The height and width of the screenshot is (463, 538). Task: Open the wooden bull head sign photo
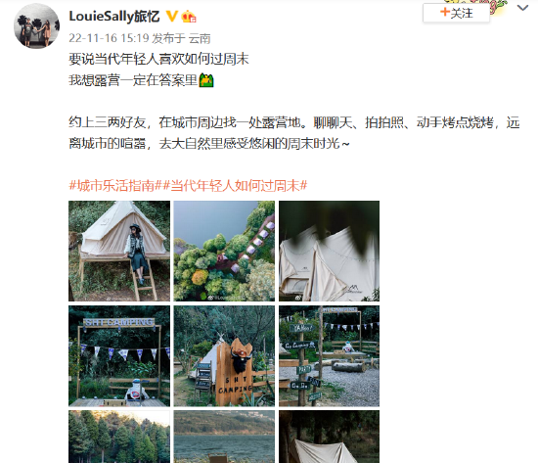pyautogui.click(x=224, y=356)
